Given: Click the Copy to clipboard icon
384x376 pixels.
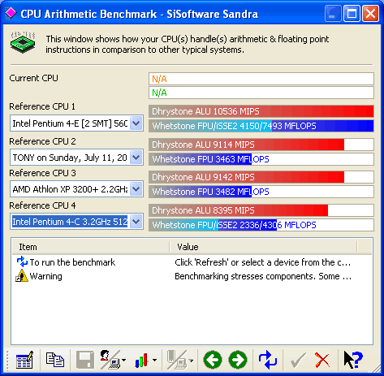Looking at the screenshot, I should pos(55,360).
